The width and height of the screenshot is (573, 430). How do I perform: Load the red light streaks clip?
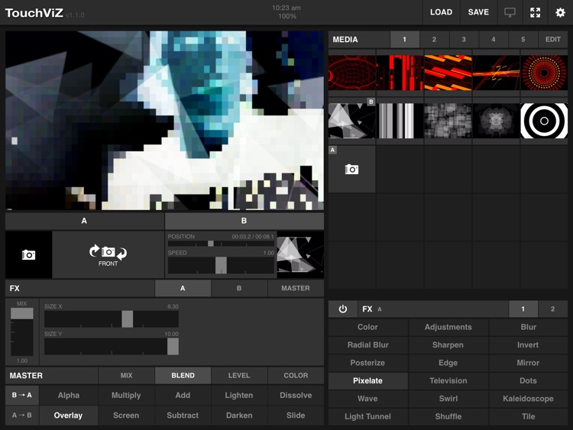pyautogui.click(x=496, y=73)
